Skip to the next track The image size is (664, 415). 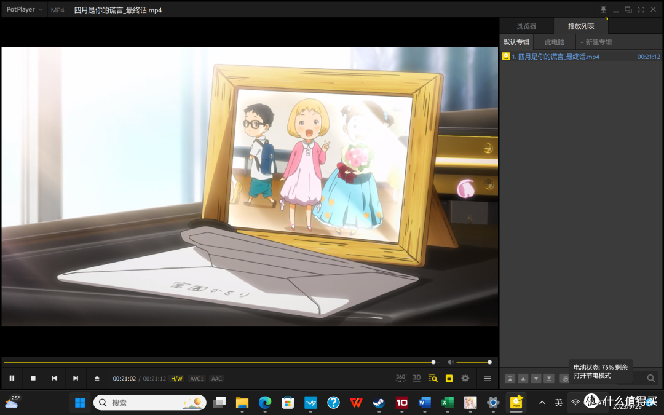[x=76, y=378]
